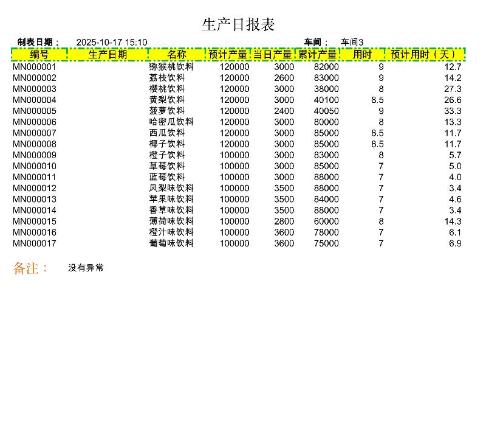This screenshot has height=426, width=486.
Task: Select the product name 葡萄味饮料
Action: [171, 243]
